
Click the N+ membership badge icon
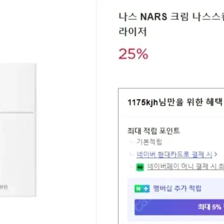point(142,189)
